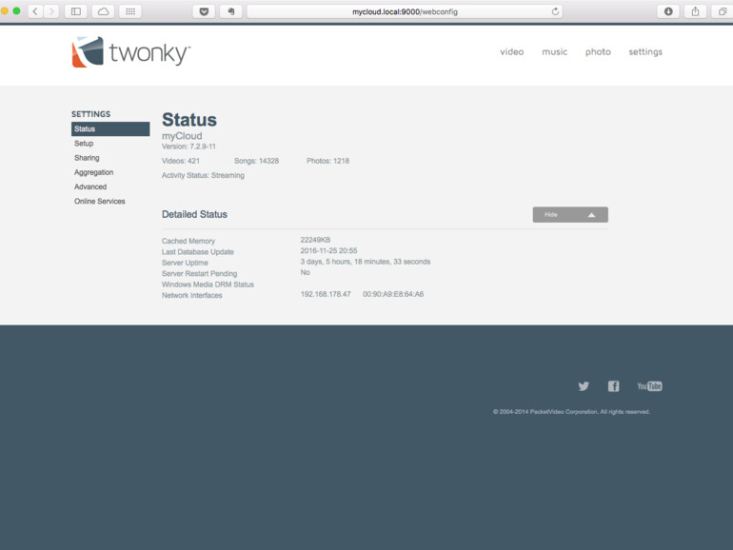Open Safari downloads list
This screenshot has width=733, height=550.
pos(668,11)
